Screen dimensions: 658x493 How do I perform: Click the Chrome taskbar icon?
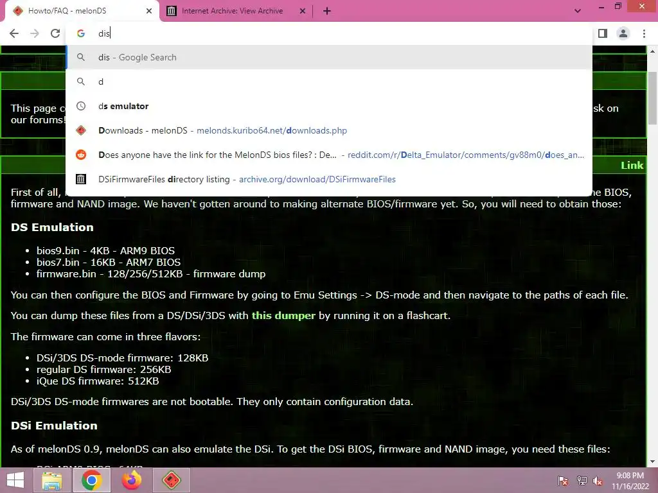coord(91,480)
